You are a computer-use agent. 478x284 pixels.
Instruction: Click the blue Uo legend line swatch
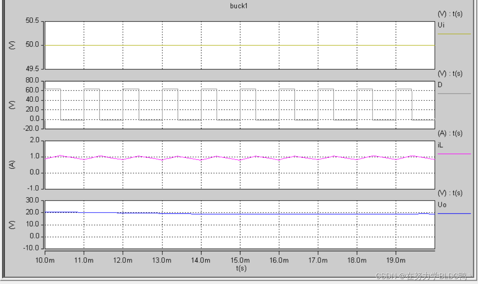coord(454,213)
